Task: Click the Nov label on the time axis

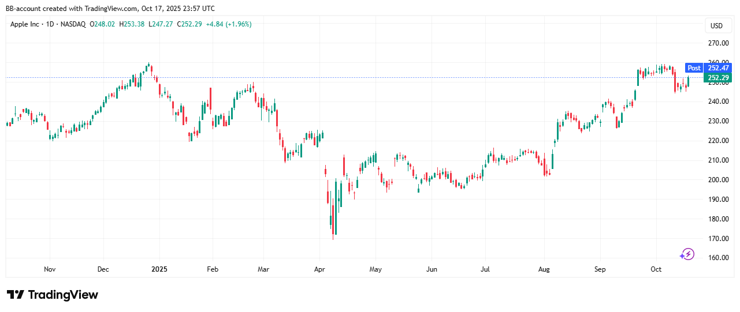Action: [x=50, y=269]
